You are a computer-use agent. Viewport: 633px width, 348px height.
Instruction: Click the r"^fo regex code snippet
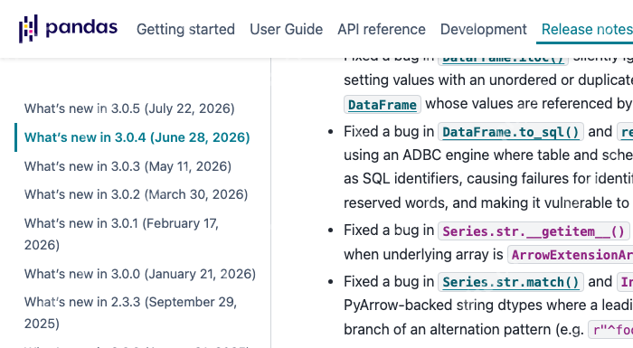point(610,330)
